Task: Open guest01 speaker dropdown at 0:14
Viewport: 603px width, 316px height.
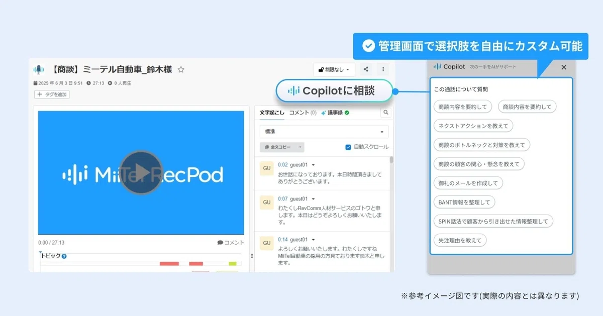Action: coord(314,240)
